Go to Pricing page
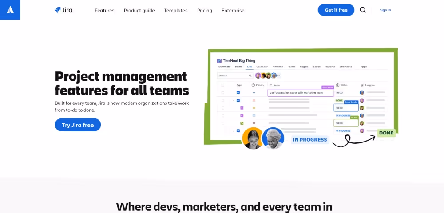 pyautogui.click(x=204, y=11)
